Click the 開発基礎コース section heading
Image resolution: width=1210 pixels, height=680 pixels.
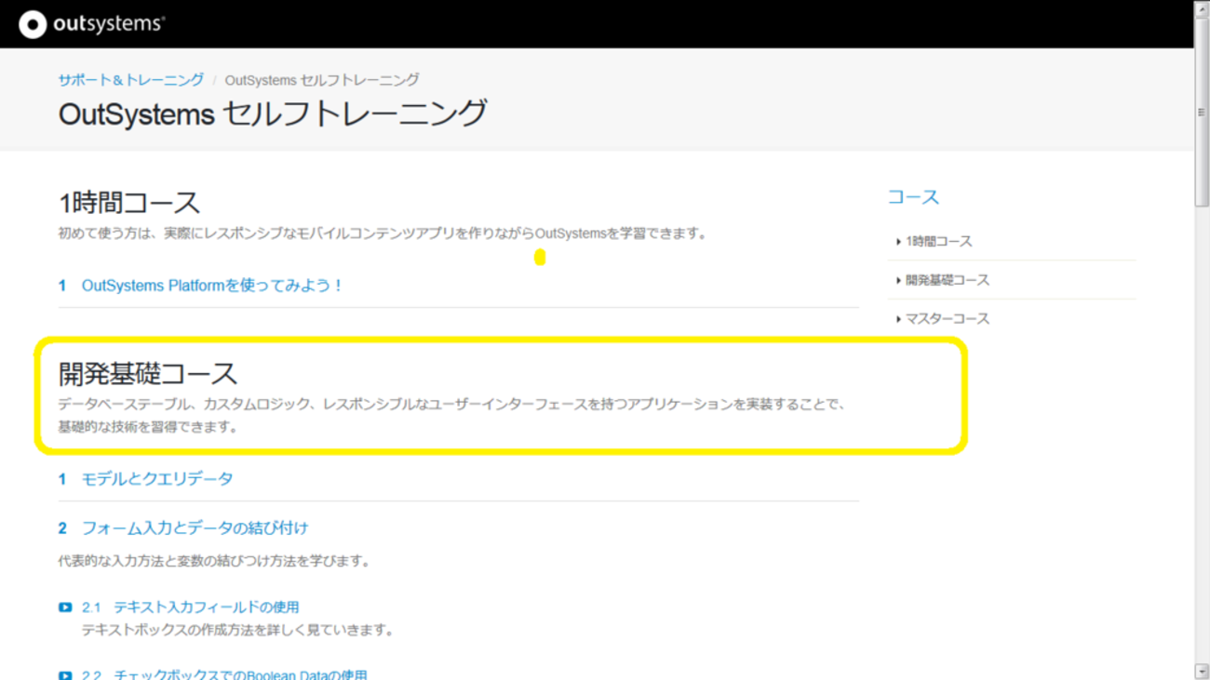(148, 374)
